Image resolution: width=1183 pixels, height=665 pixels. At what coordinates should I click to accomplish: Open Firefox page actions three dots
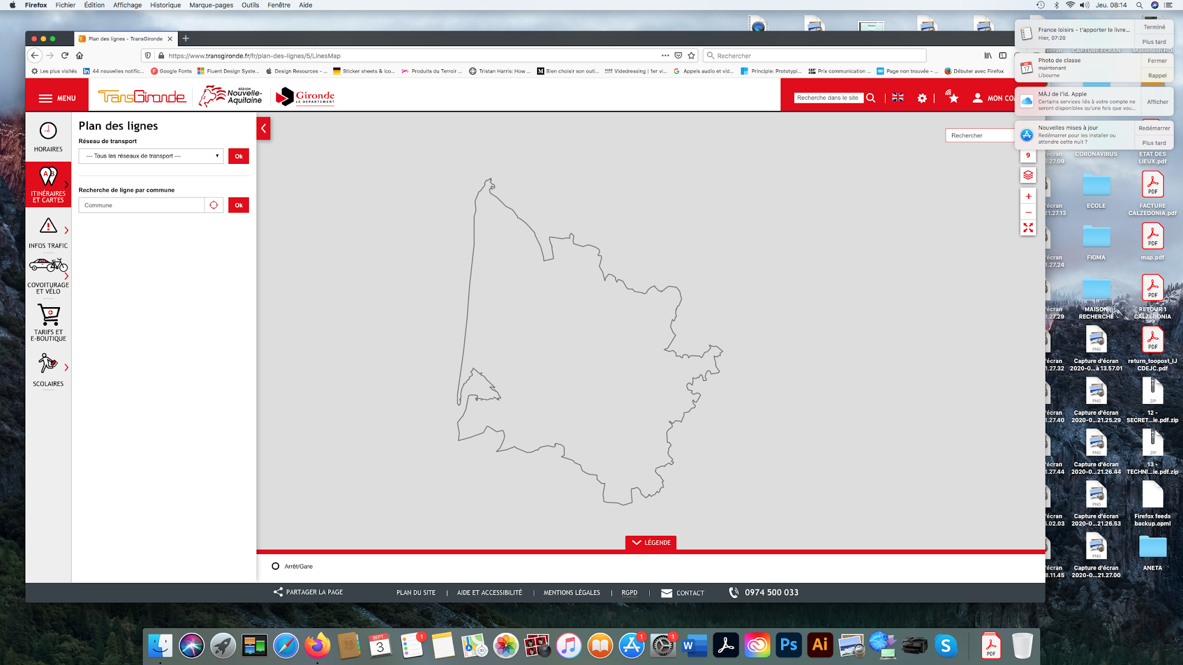pos(665,55)
